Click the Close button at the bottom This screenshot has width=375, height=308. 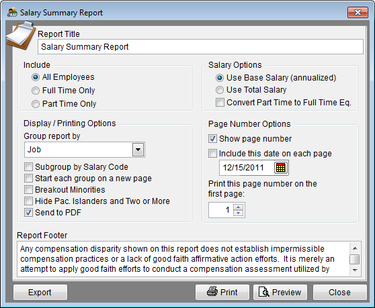[340, 293]
